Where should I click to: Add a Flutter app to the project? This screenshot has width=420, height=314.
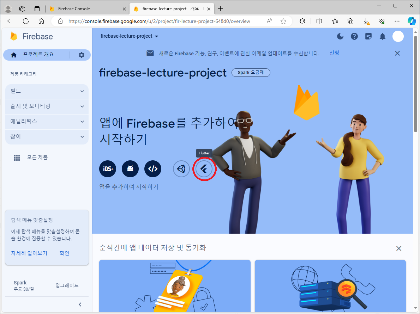(204, 169)
